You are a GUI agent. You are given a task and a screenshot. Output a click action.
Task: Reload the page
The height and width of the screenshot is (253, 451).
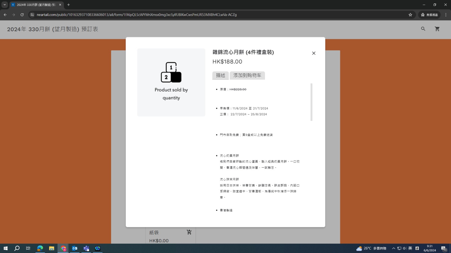click(x=22, y=15)
